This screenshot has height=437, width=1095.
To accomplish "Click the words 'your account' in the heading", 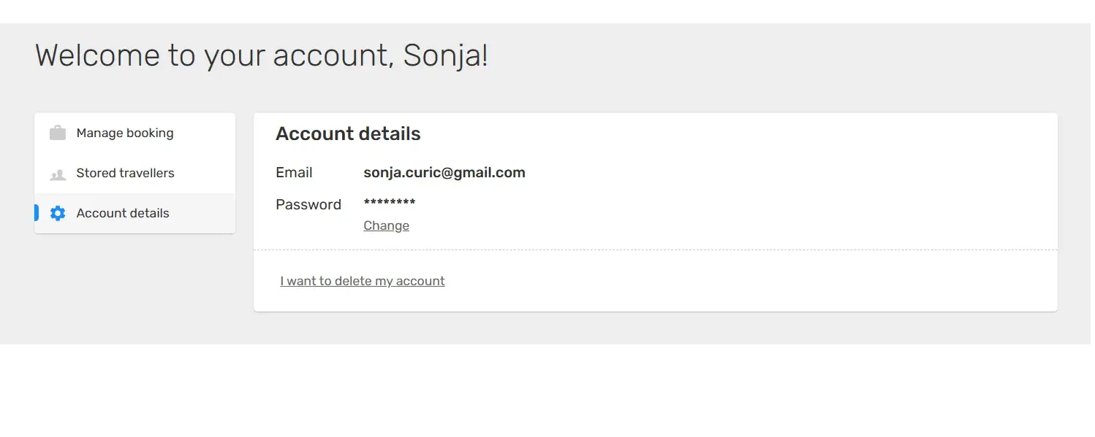I will (x=298, y=56).
